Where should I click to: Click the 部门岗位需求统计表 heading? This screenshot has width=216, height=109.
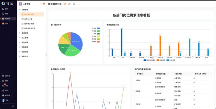[x=142, y=69]
